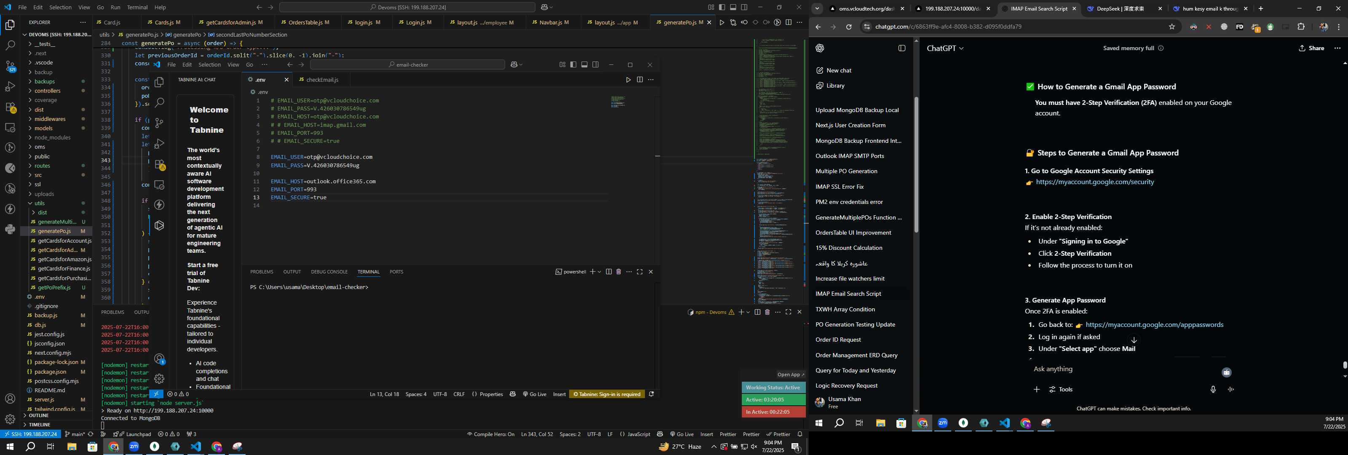Open Search view in outer VS Code activity bar
Image resolution: width=1348 pixels, height=455 pixels.
(x=10, y=45)
